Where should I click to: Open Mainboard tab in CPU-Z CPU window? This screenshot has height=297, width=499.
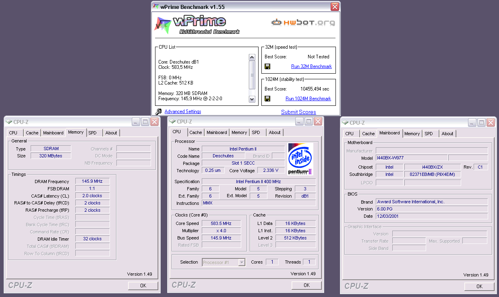coord(217,132)
